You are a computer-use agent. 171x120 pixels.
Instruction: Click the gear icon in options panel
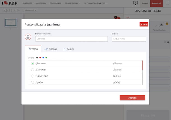click(168, 42)
